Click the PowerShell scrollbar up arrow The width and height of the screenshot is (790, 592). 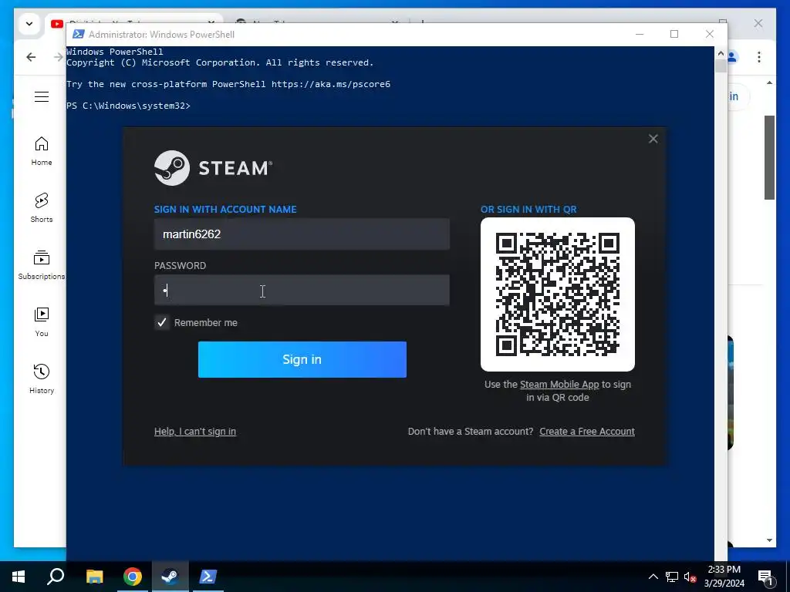[721, 53]
